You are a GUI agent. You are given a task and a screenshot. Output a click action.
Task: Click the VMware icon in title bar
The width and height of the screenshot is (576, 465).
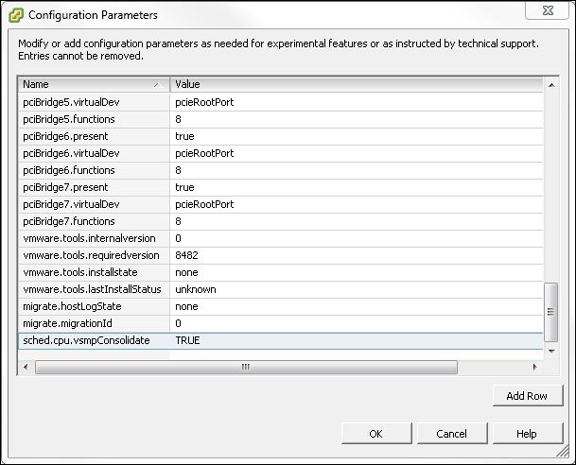pos(16,15)
